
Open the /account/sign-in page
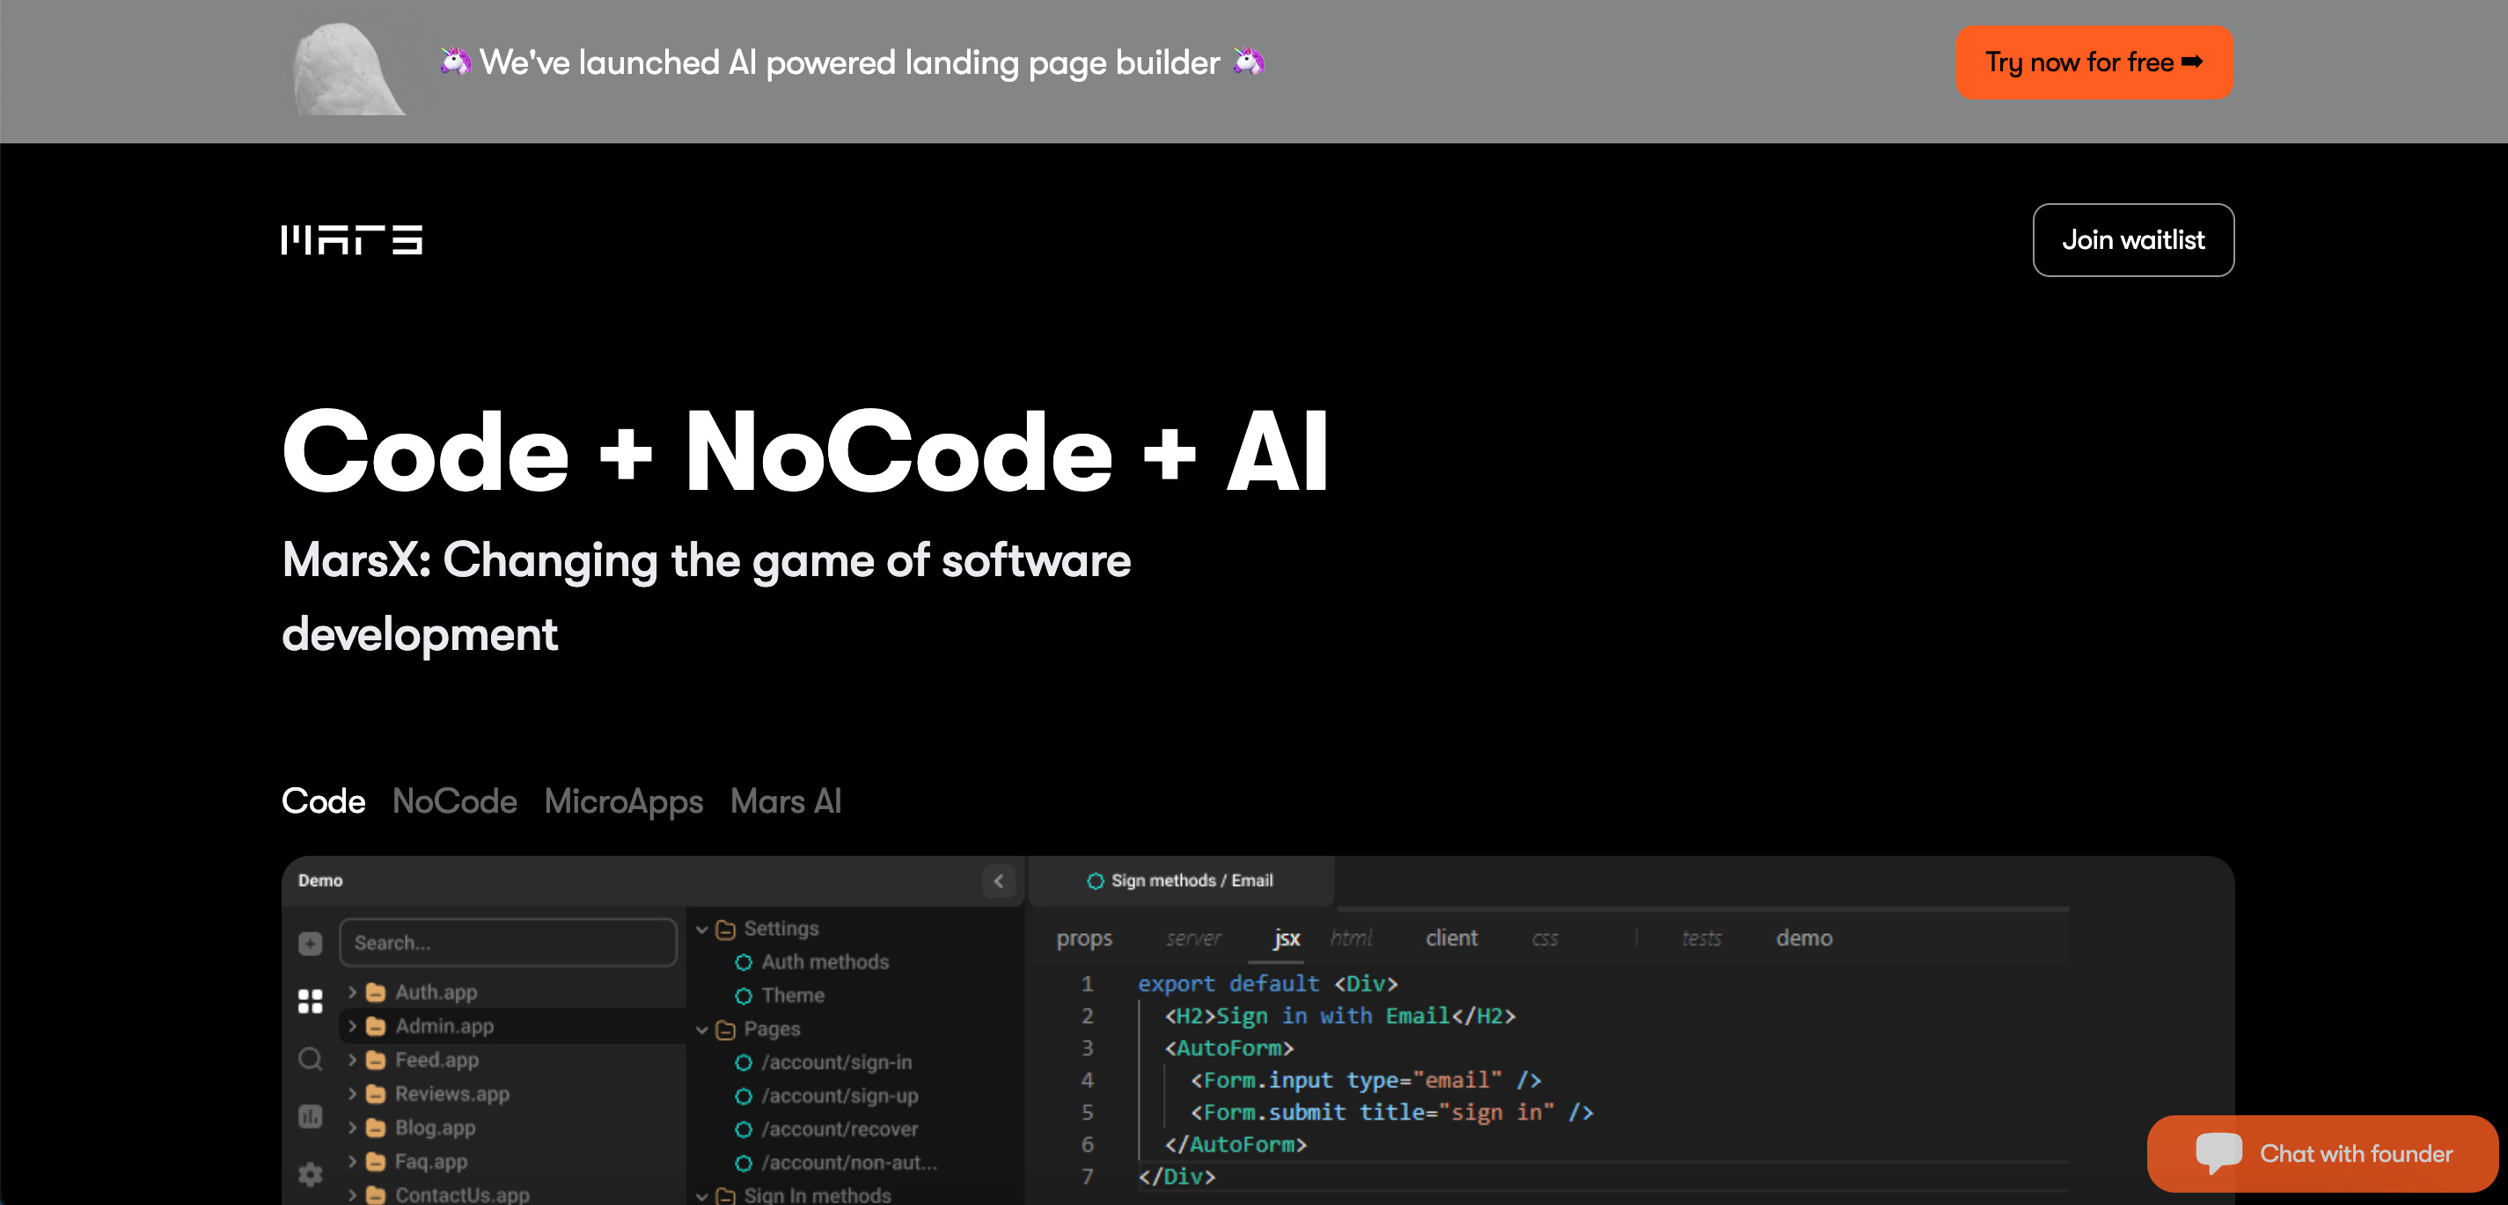pyautogui.click(x=836, y=1063)
